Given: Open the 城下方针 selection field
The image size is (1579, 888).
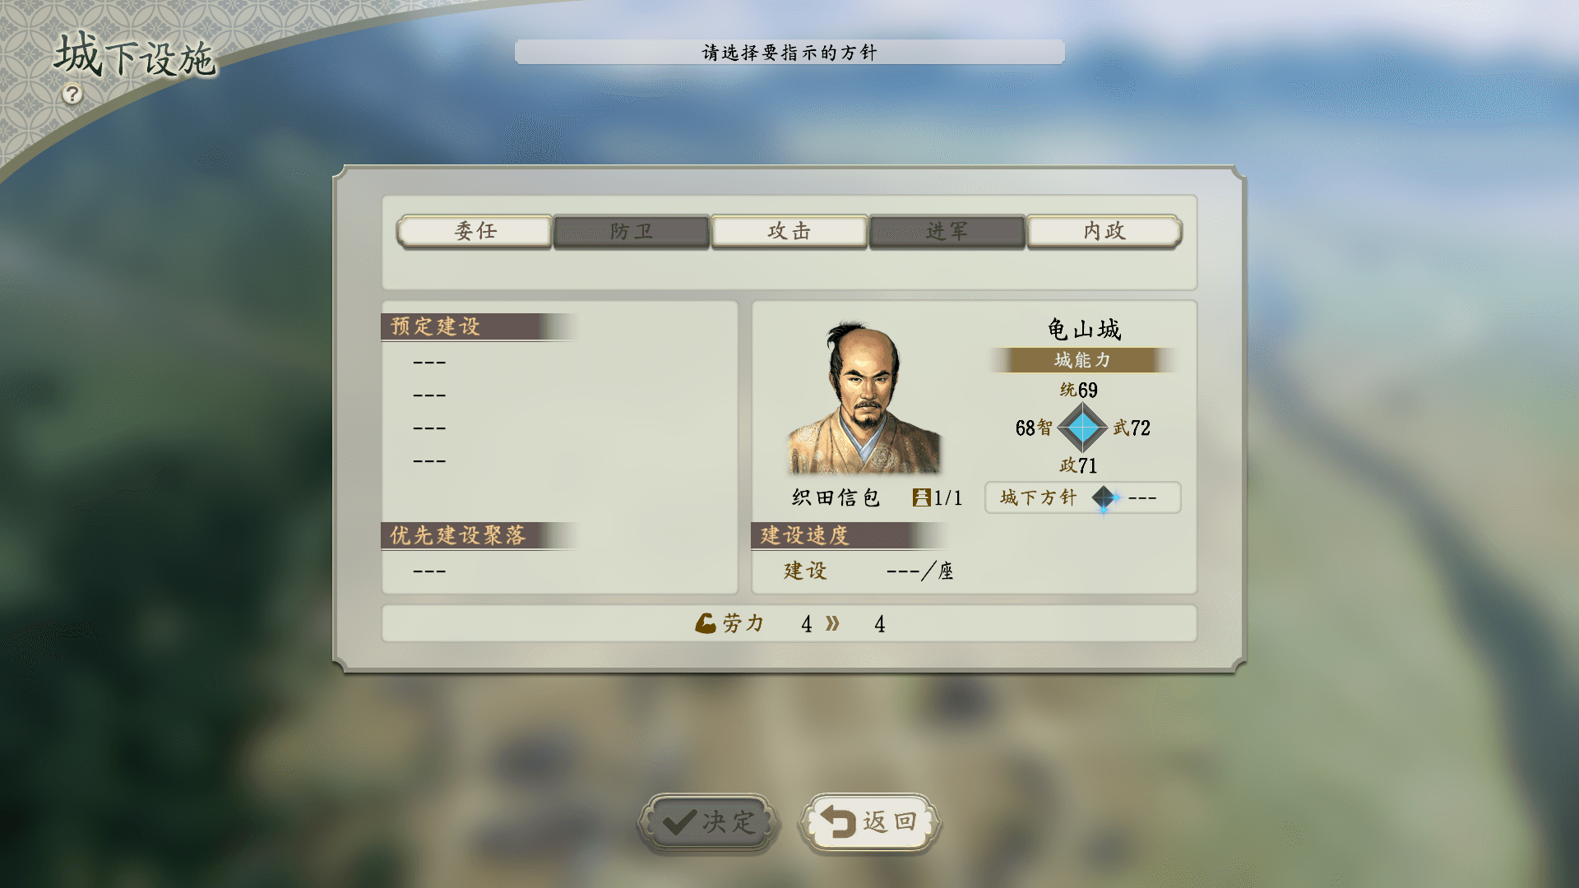Looking at the screenshot, I should tap(1082, 497).
